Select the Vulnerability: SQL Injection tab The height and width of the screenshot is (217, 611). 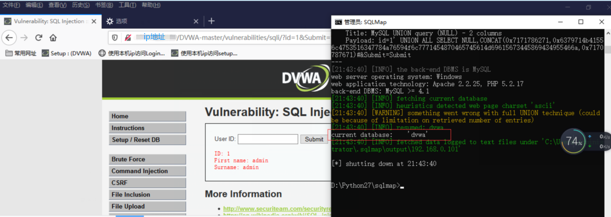click(x=51, y=21)
